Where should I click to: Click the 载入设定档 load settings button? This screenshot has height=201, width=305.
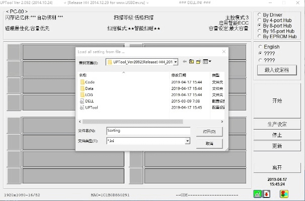(277, 70)
